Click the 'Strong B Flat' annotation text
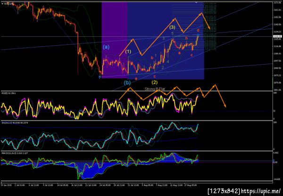 pyautogui.click(x=155, y=89)
